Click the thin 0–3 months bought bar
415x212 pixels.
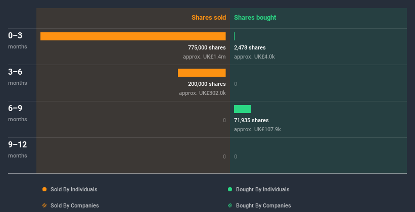235,36
